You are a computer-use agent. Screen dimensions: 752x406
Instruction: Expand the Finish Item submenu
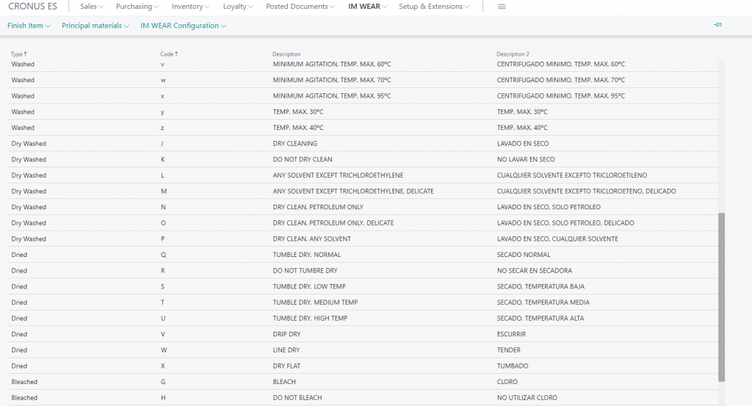tap(29, 26)
